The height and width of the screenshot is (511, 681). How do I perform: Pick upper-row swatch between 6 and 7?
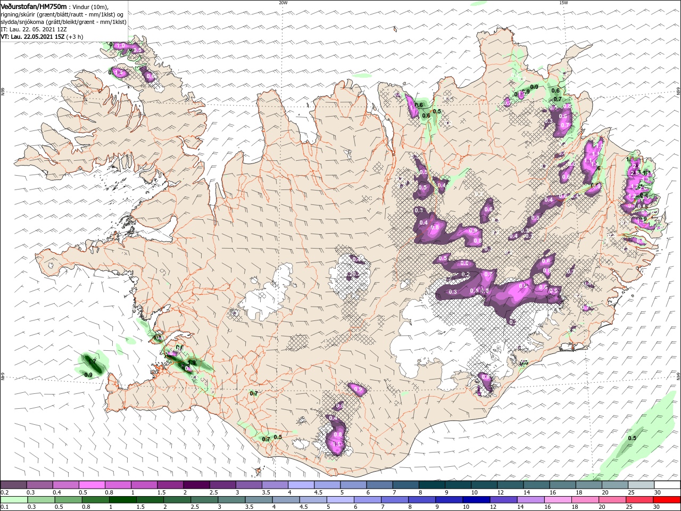379,484
